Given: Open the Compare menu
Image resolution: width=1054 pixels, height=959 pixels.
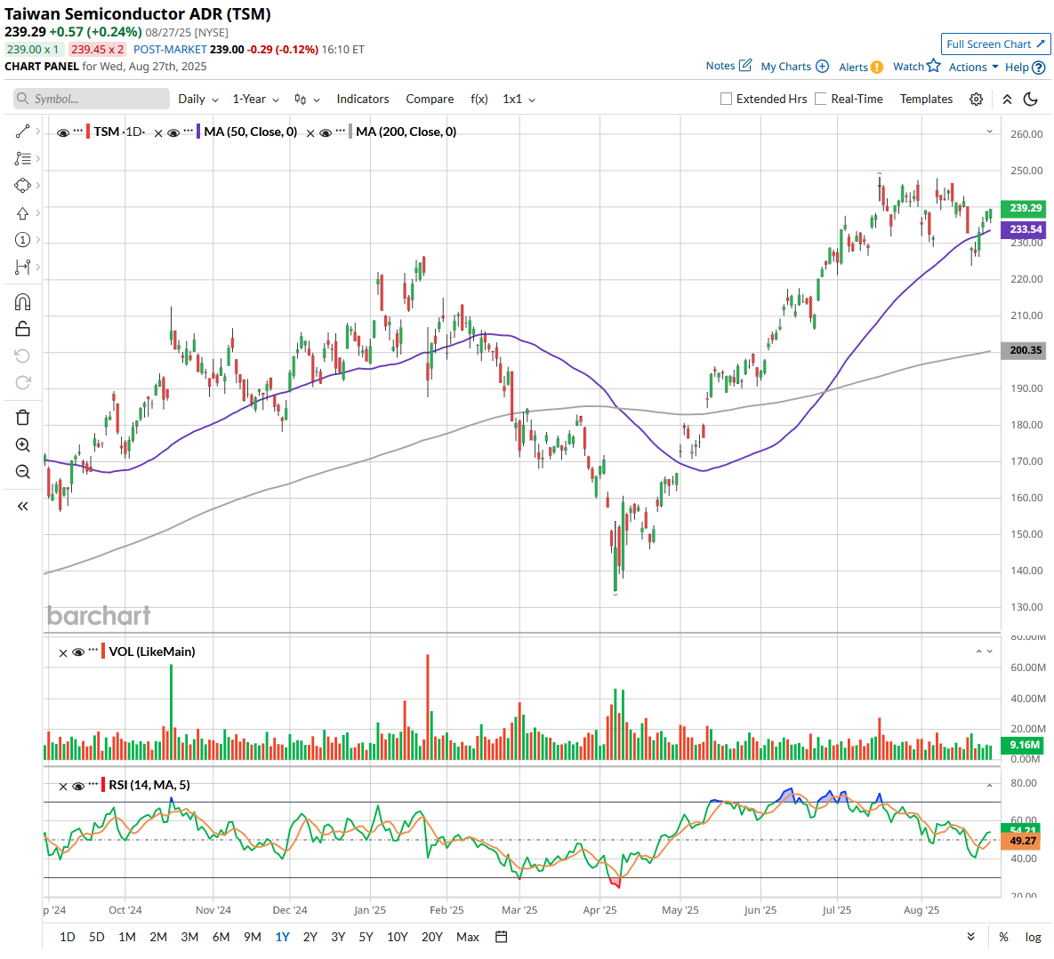Looking at the screenshot, I should (430, 100).
